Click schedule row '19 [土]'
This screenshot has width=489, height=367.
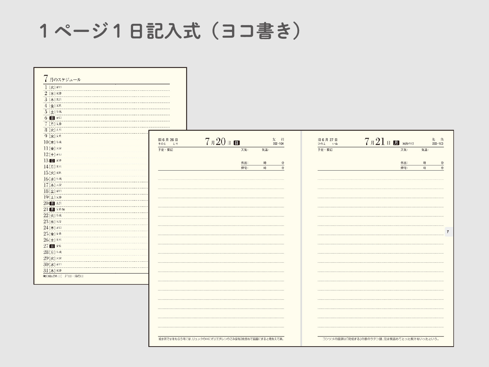pos(96,197)
